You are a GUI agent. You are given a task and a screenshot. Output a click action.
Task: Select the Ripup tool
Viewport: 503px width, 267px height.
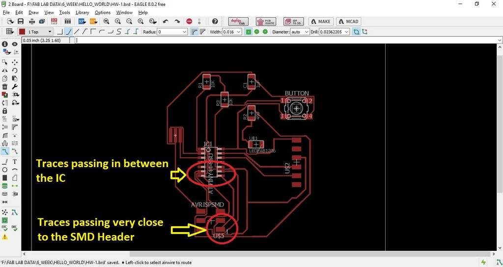[15, 151]
